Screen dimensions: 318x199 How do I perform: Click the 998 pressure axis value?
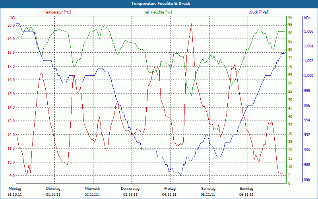point(307,91)
